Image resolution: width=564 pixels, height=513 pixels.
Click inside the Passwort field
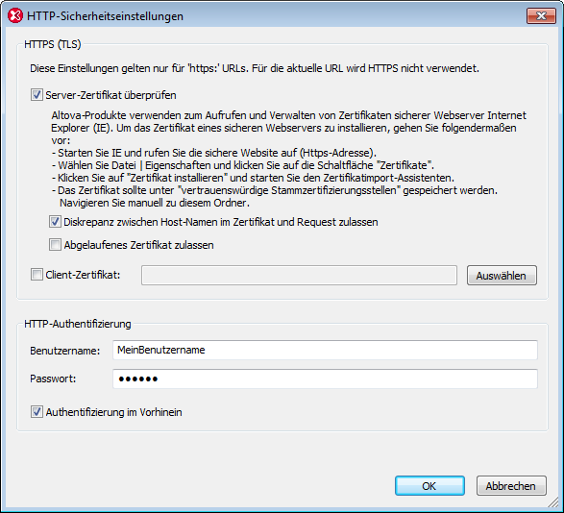tap(325, 379)
